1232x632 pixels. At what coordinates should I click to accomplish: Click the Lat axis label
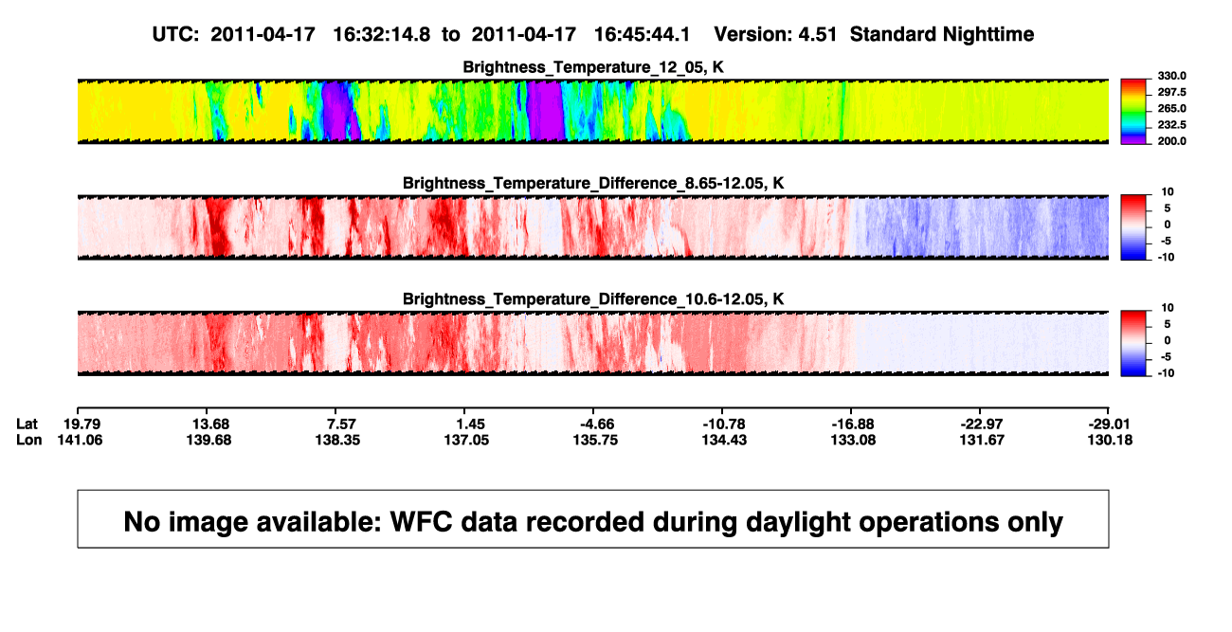[27, 423]
